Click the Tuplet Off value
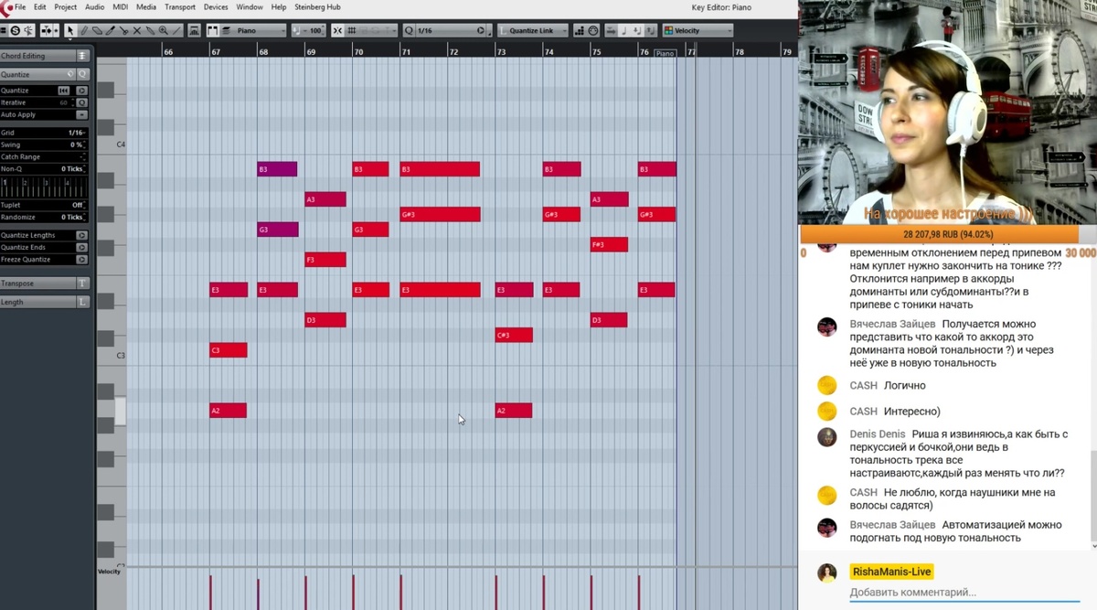Screen dimensions: 1097x610 coord(77,205)
